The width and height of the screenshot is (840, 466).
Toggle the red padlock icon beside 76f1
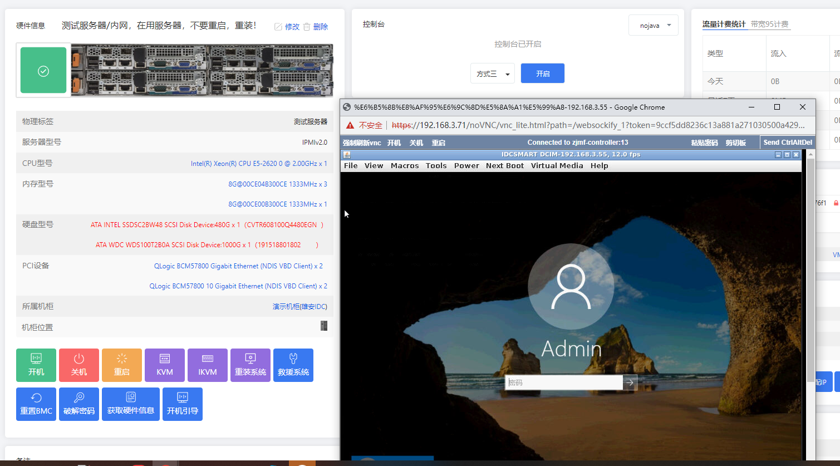[835, 203]
